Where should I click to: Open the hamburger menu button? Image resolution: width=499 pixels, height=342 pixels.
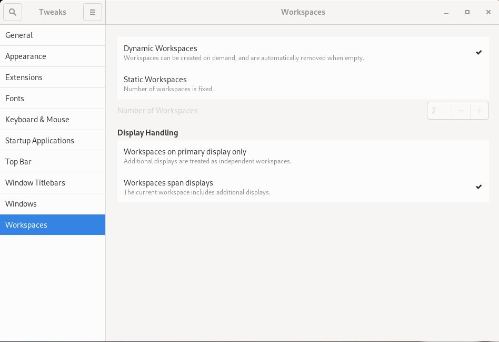tap(92, 12)
